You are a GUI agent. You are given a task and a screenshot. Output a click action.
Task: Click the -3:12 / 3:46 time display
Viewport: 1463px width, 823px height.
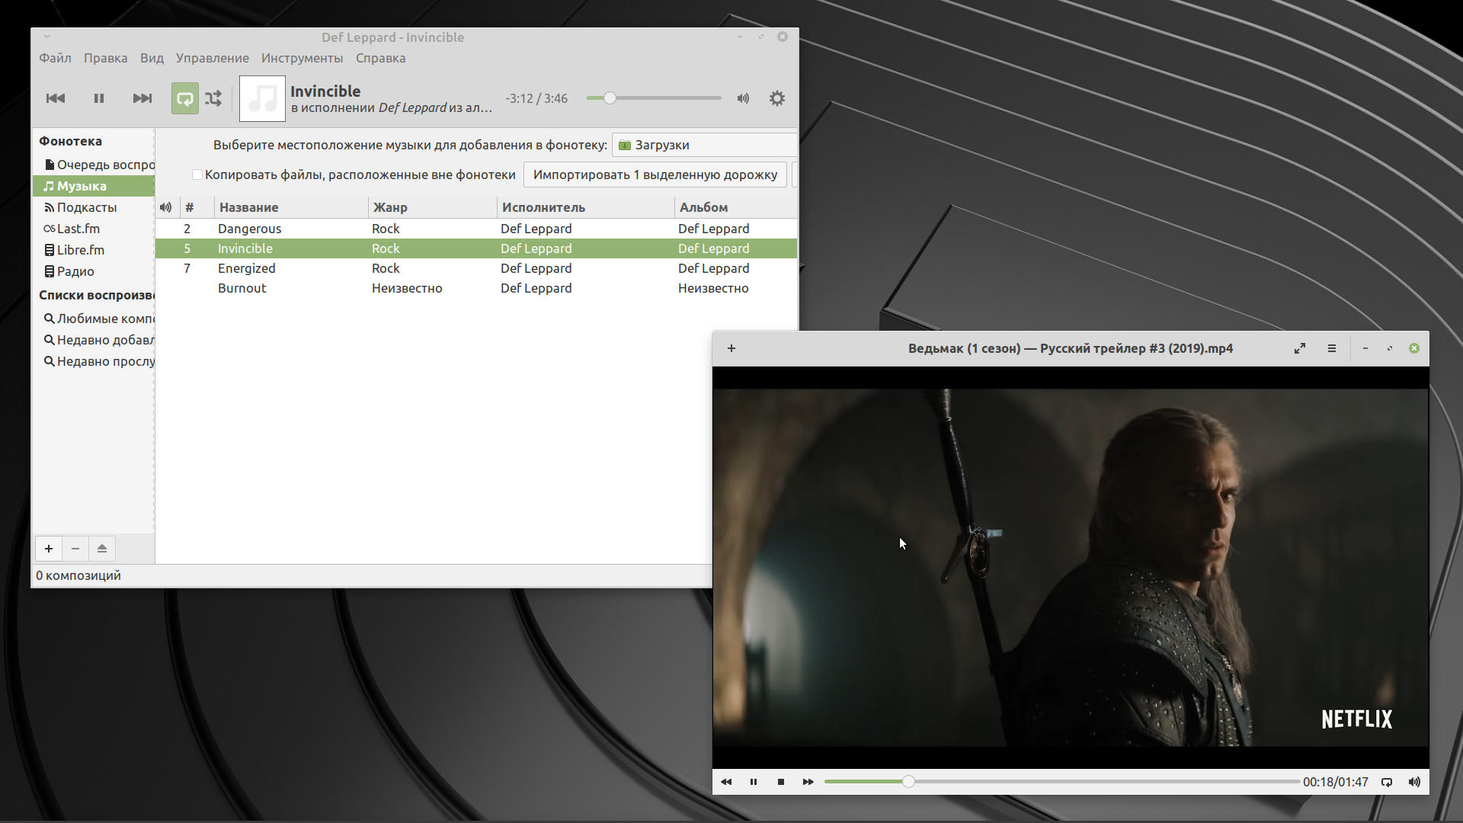pos(536,98)
